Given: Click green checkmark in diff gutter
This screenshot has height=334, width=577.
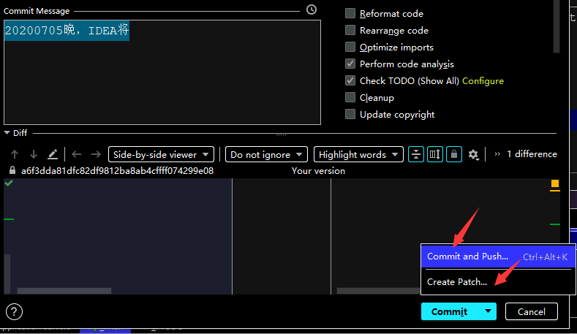Looking at the screenshot, I should click(x=9, y=183).
